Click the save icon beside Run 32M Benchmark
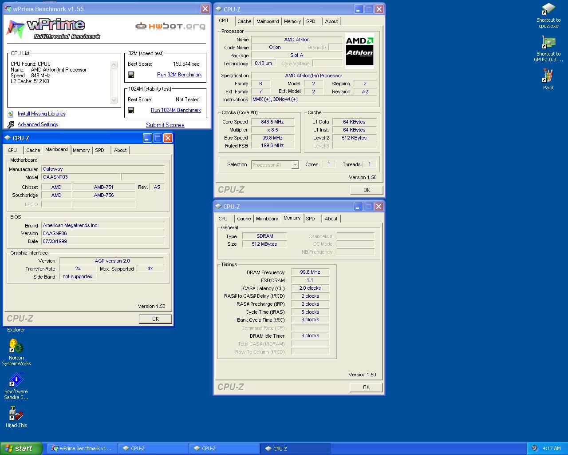Screen dimensions: 568x455 [131, 75]
